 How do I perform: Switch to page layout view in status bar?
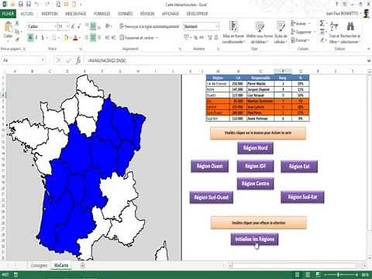click(x=307, y=274)
